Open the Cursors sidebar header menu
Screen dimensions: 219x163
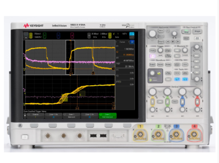point(122,42)
